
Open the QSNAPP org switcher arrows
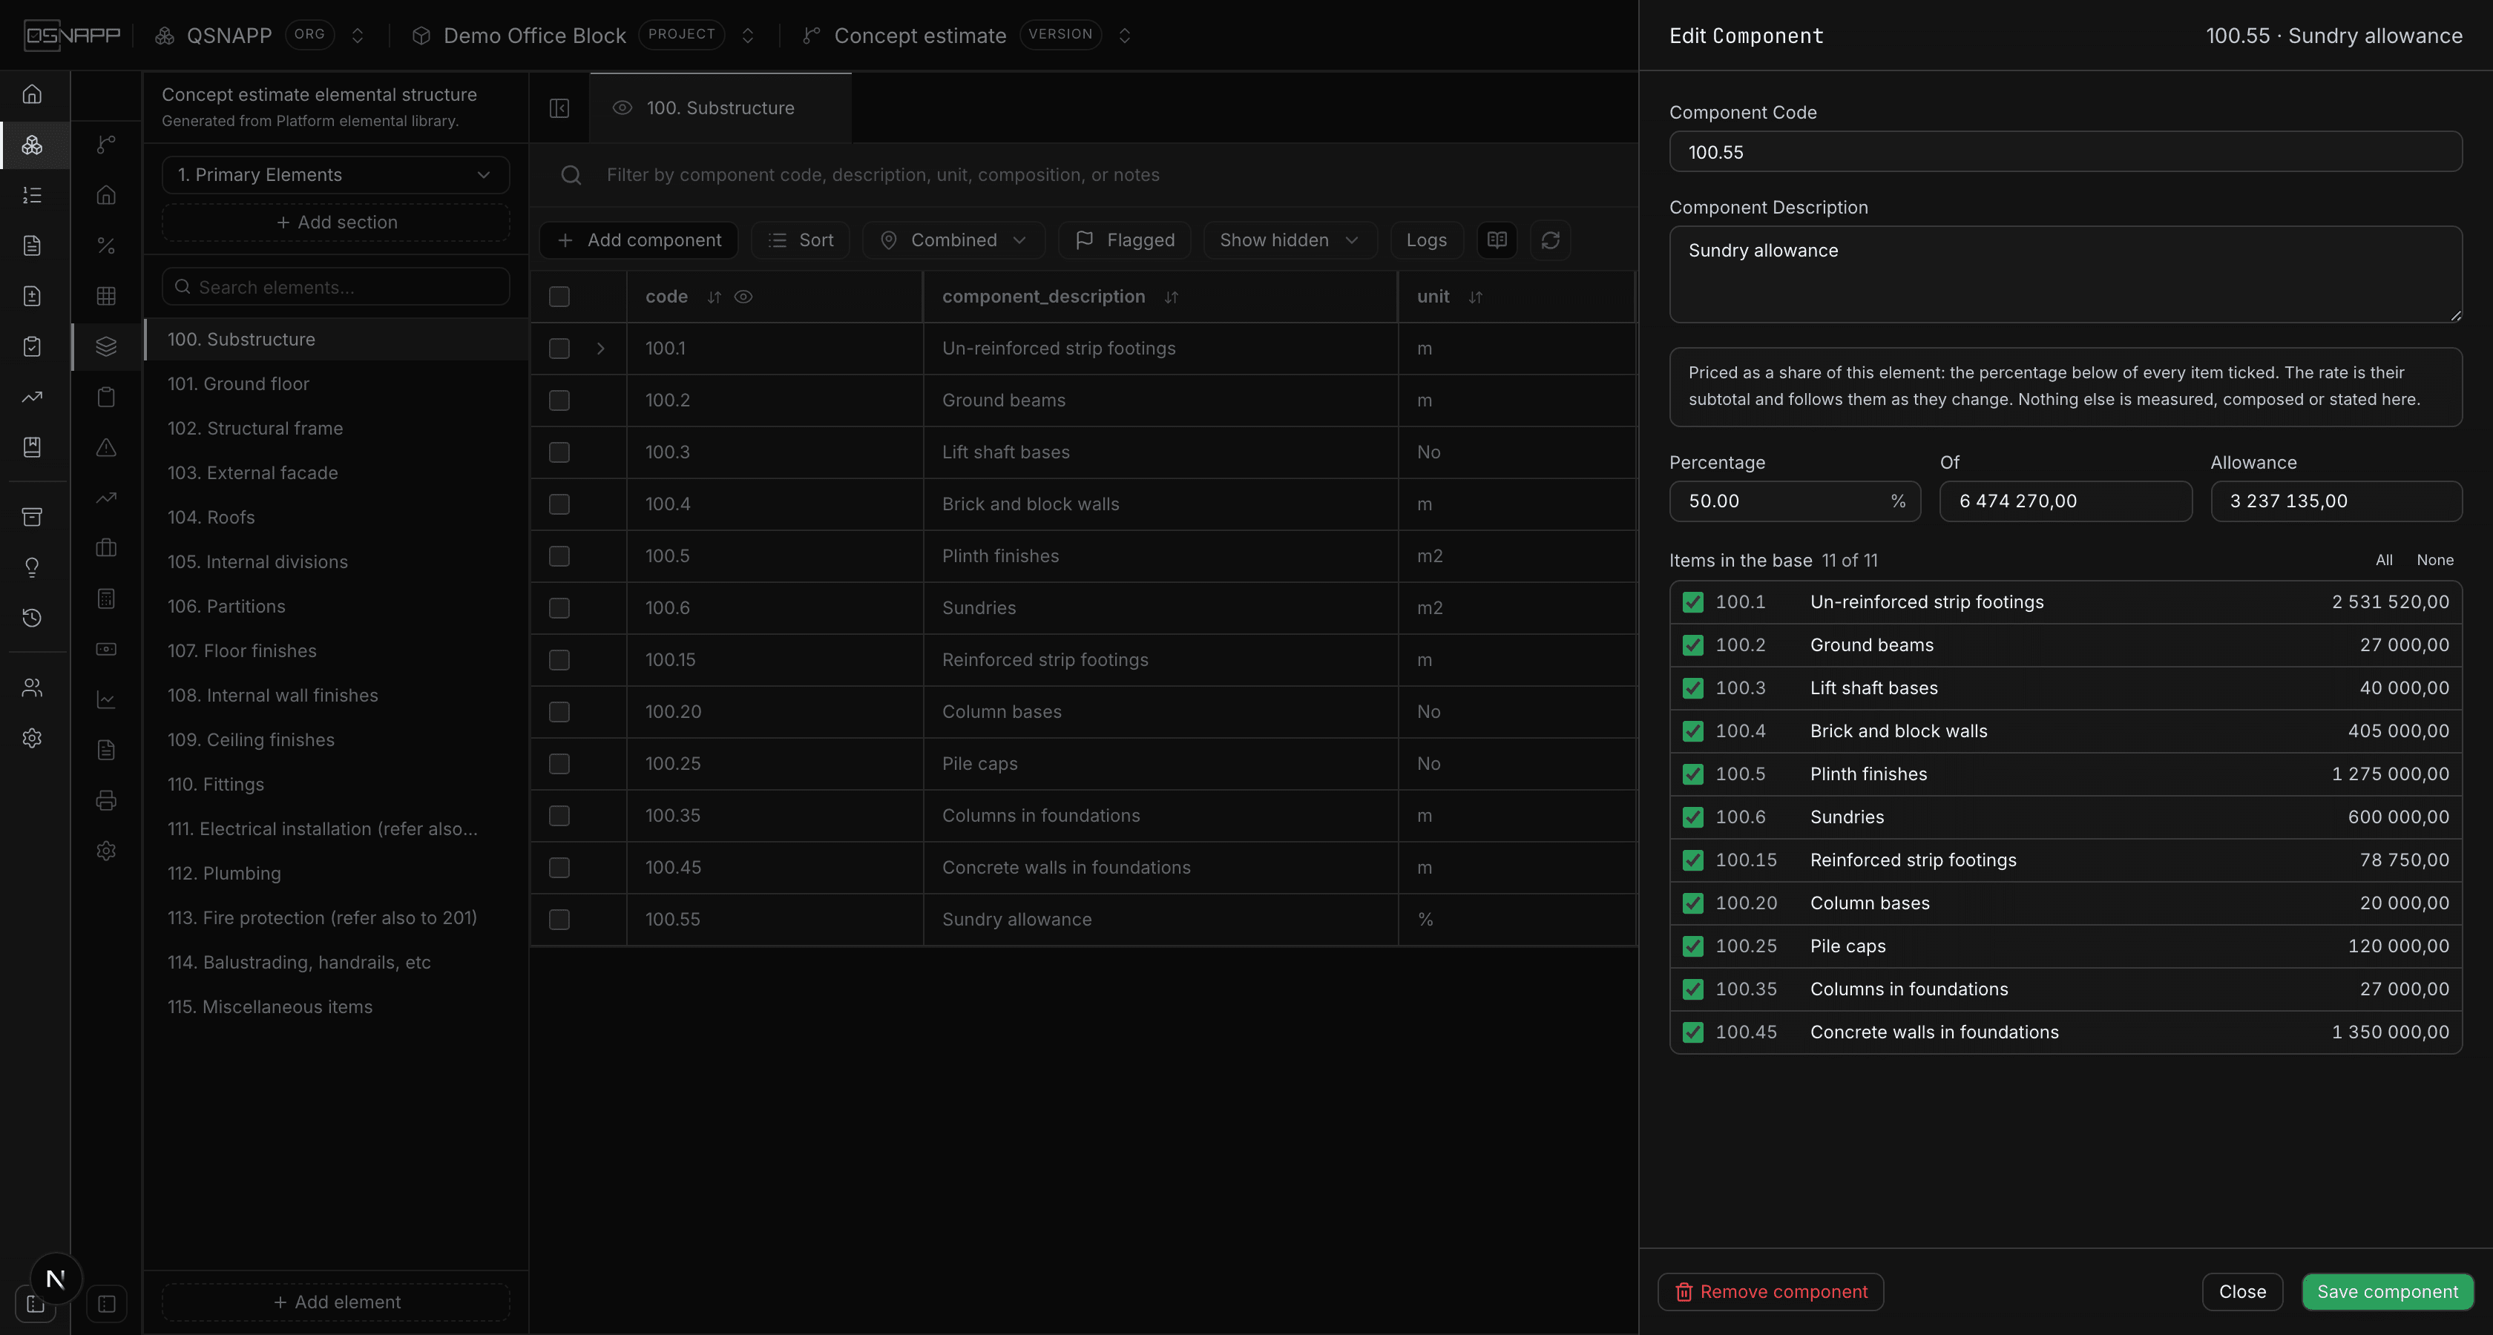[x=357, y=36]
